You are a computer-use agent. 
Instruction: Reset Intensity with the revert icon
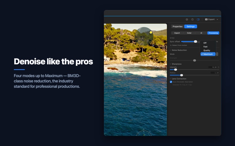point(218,67)
